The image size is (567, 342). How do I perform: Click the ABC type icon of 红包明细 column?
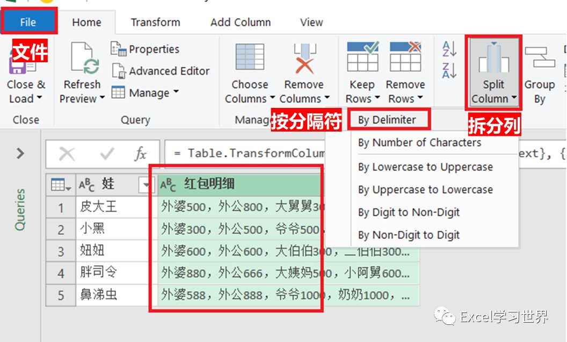(x=168, y=185)
